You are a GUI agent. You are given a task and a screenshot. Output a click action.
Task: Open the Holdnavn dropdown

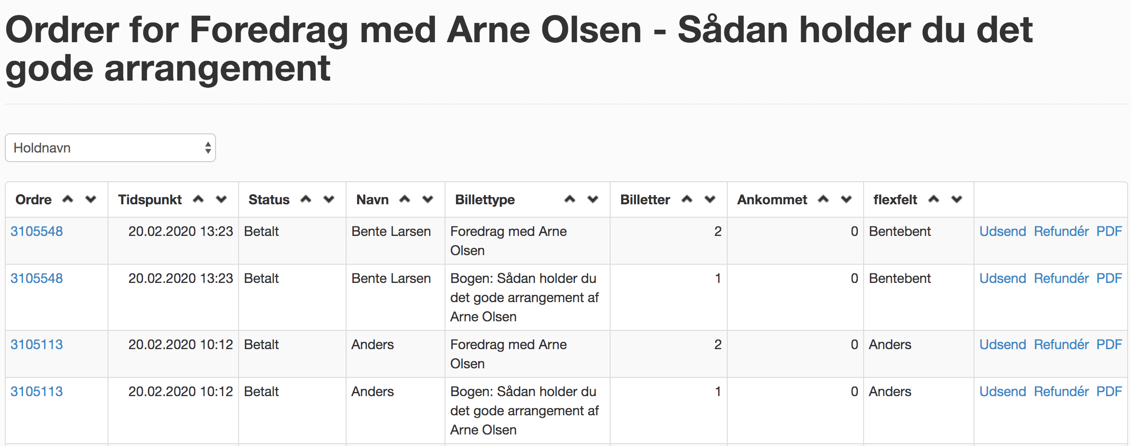110,148
